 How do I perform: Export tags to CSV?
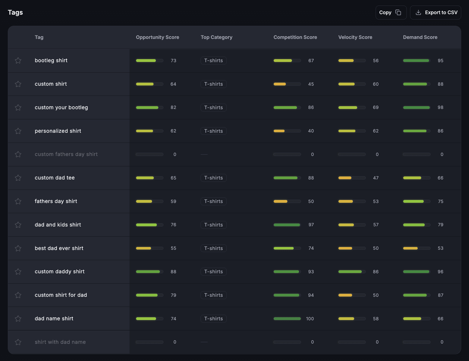435,12
